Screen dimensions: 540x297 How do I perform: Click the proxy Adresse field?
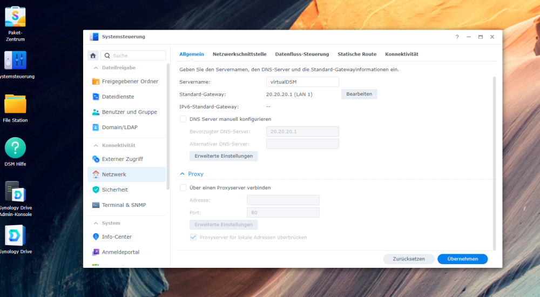283,200
